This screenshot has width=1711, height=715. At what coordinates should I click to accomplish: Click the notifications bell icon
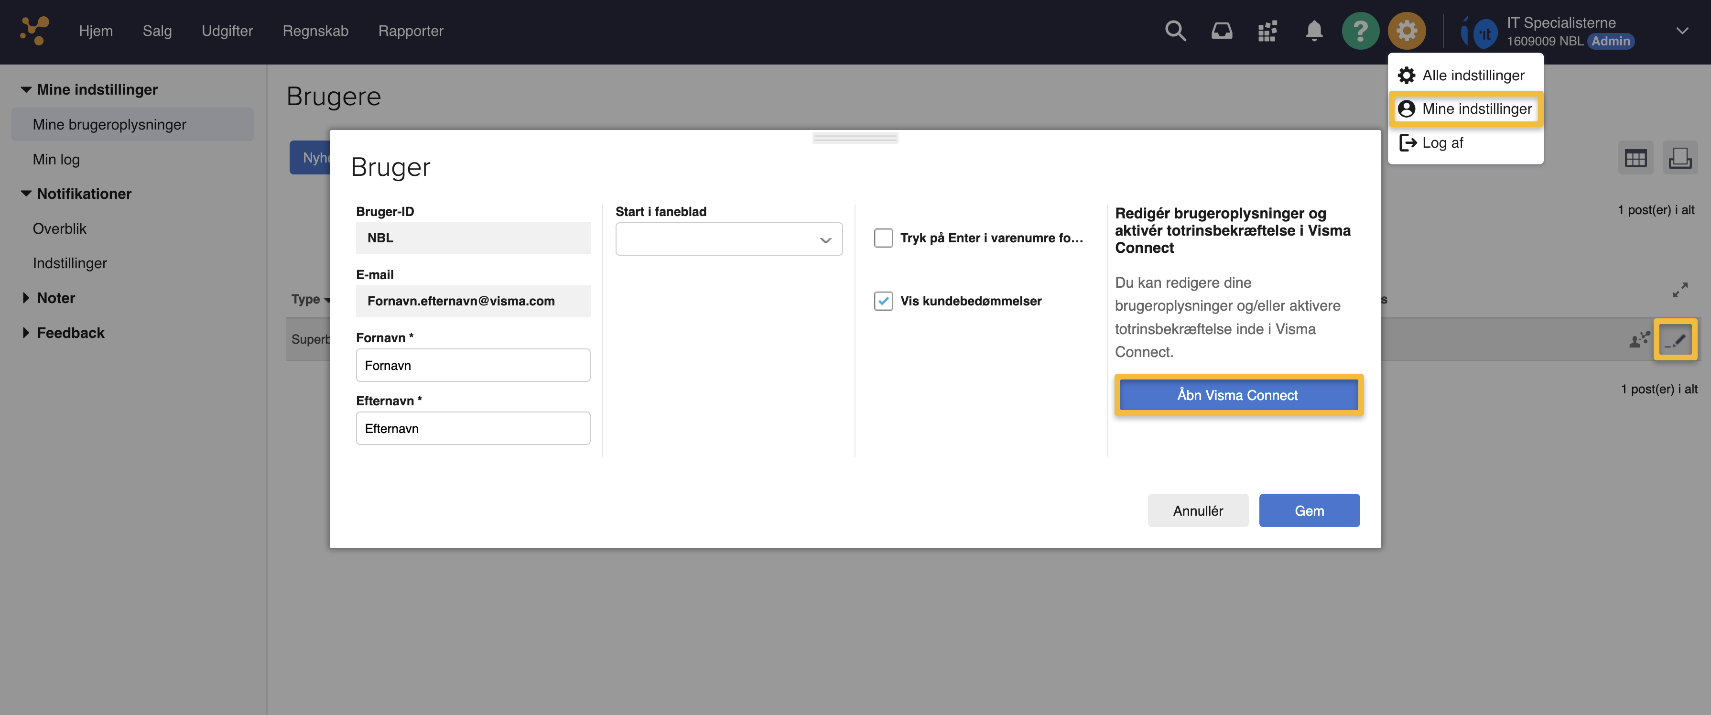tap(1314, 31)
